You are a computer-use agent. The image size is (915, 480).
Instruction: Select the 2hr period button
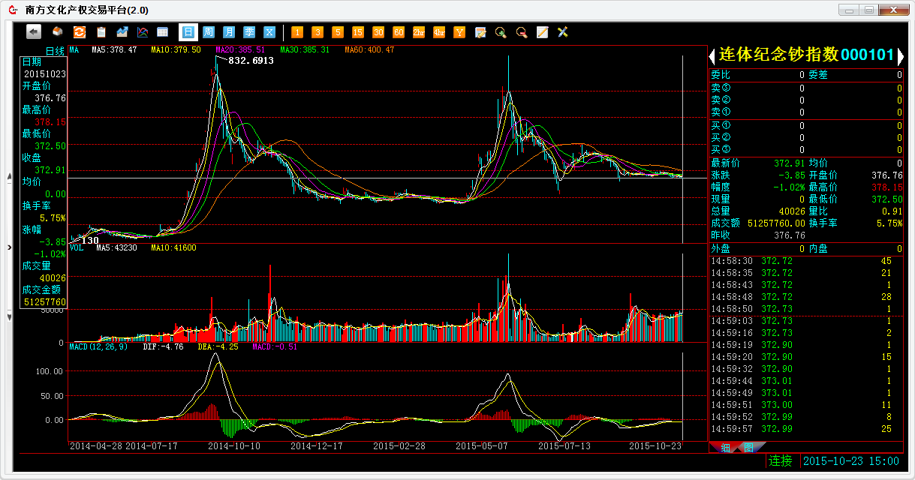point(419,32)
